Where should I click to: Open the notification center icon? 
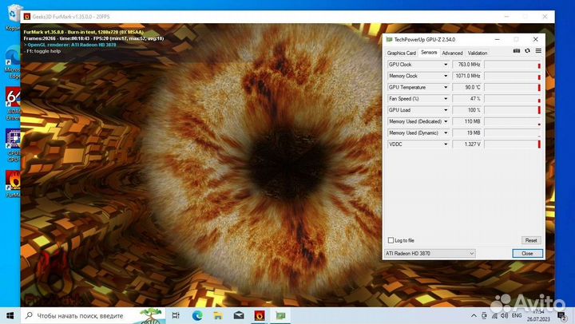[561, 315]
